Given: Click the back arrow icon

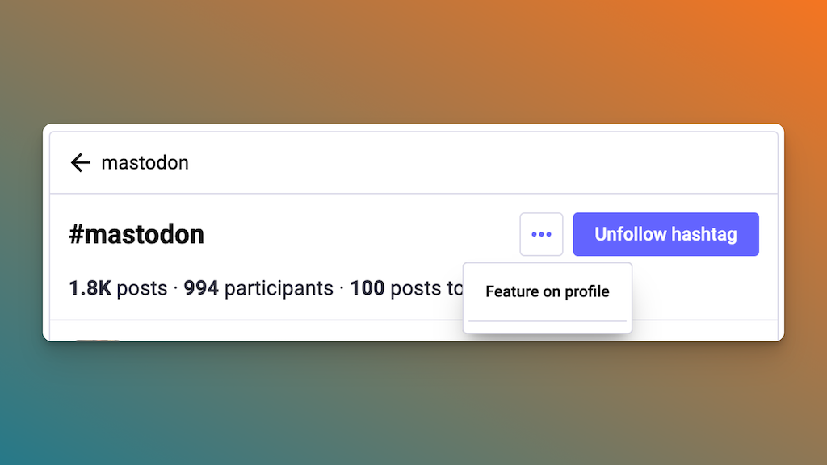Looking at the screenshot, I should coord(80,163).
